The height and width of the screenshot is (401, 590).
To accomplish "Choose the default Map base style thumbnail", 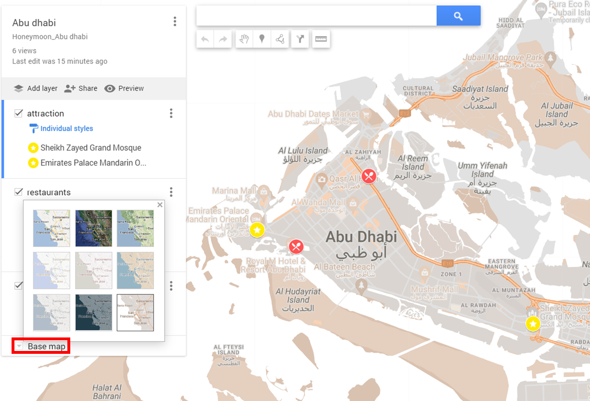I will click(51, 228).
